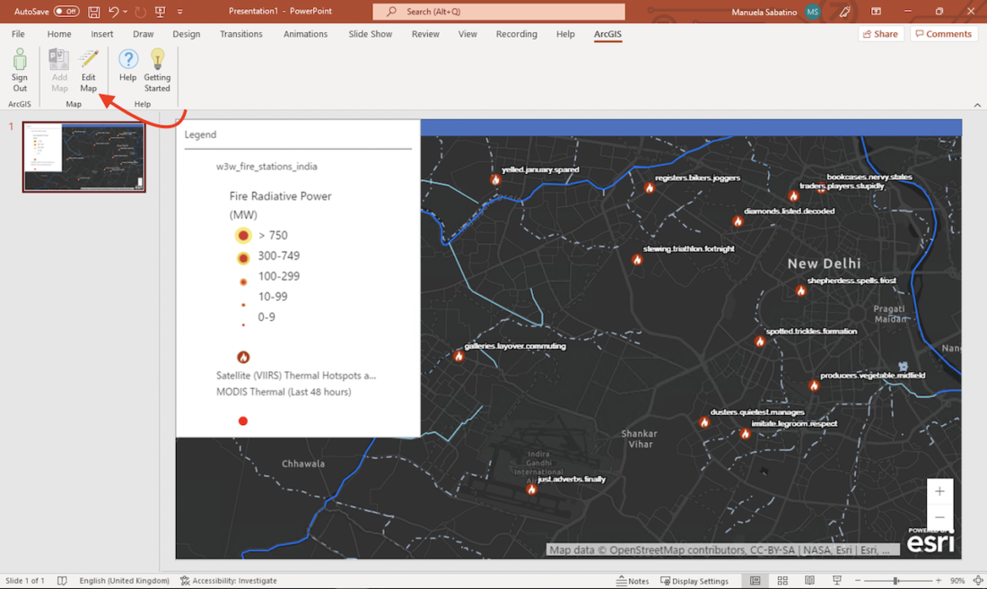Open Notes pane from status bar
This screenshot has height=589, width=987.
point(633,581)
